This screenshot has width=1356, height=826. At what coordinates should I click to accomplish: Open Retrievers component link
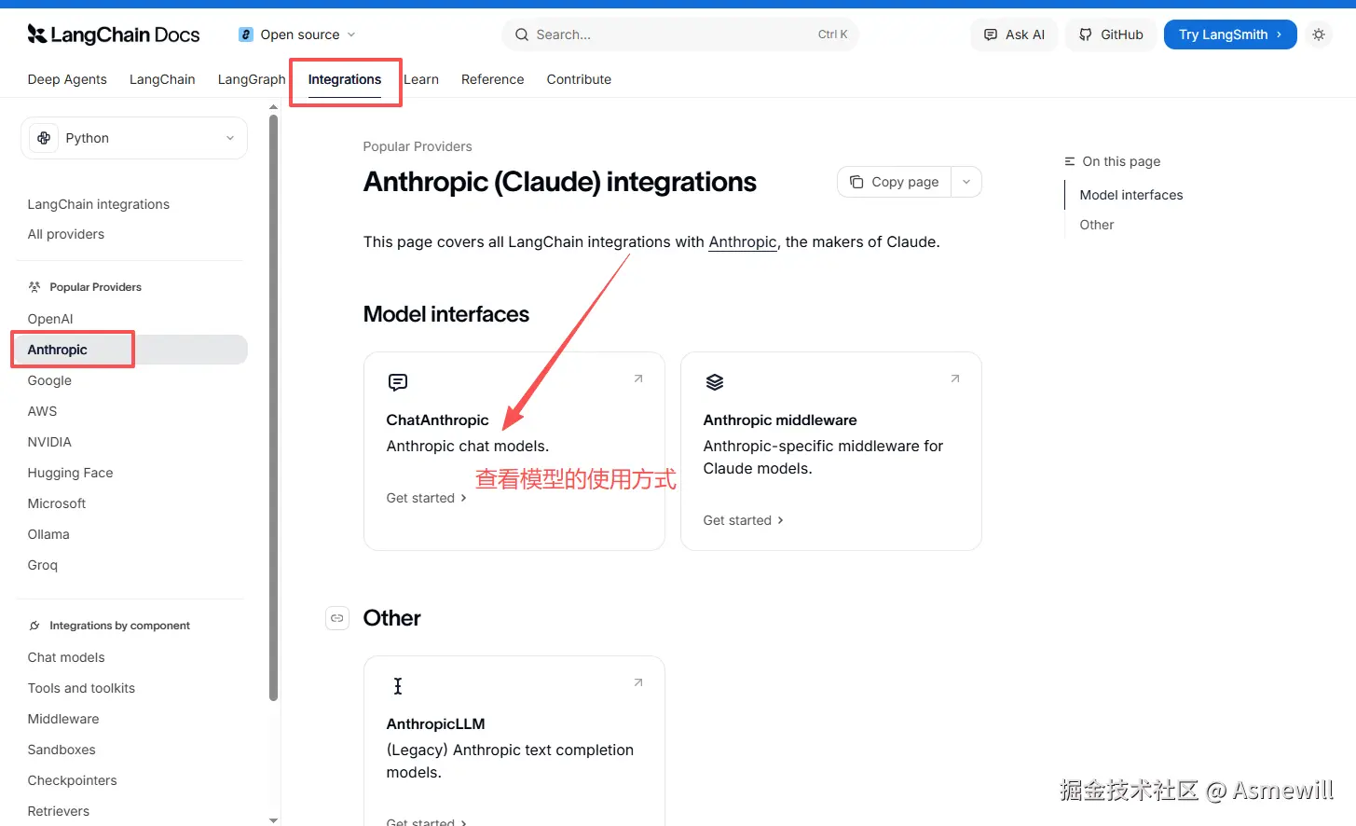click(59, 811)
